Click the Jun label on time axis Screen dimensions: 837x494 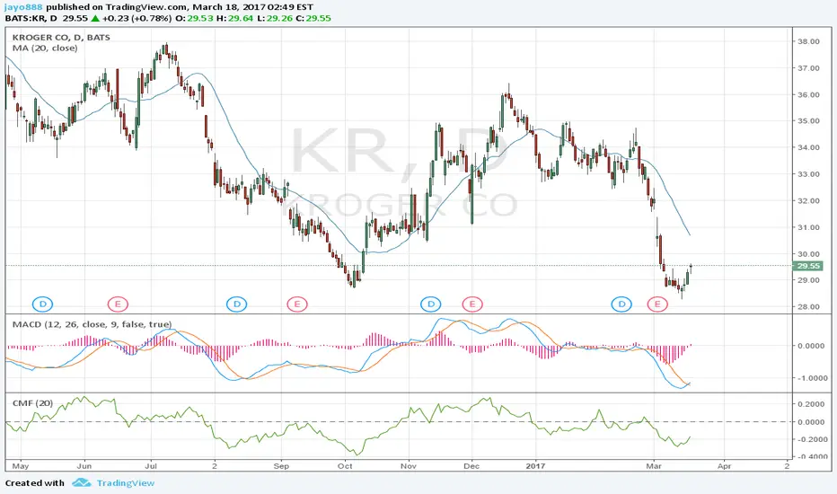point(85,466)
